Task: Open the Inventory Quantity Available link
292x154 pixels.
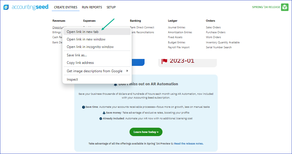Action: [223, 42]
